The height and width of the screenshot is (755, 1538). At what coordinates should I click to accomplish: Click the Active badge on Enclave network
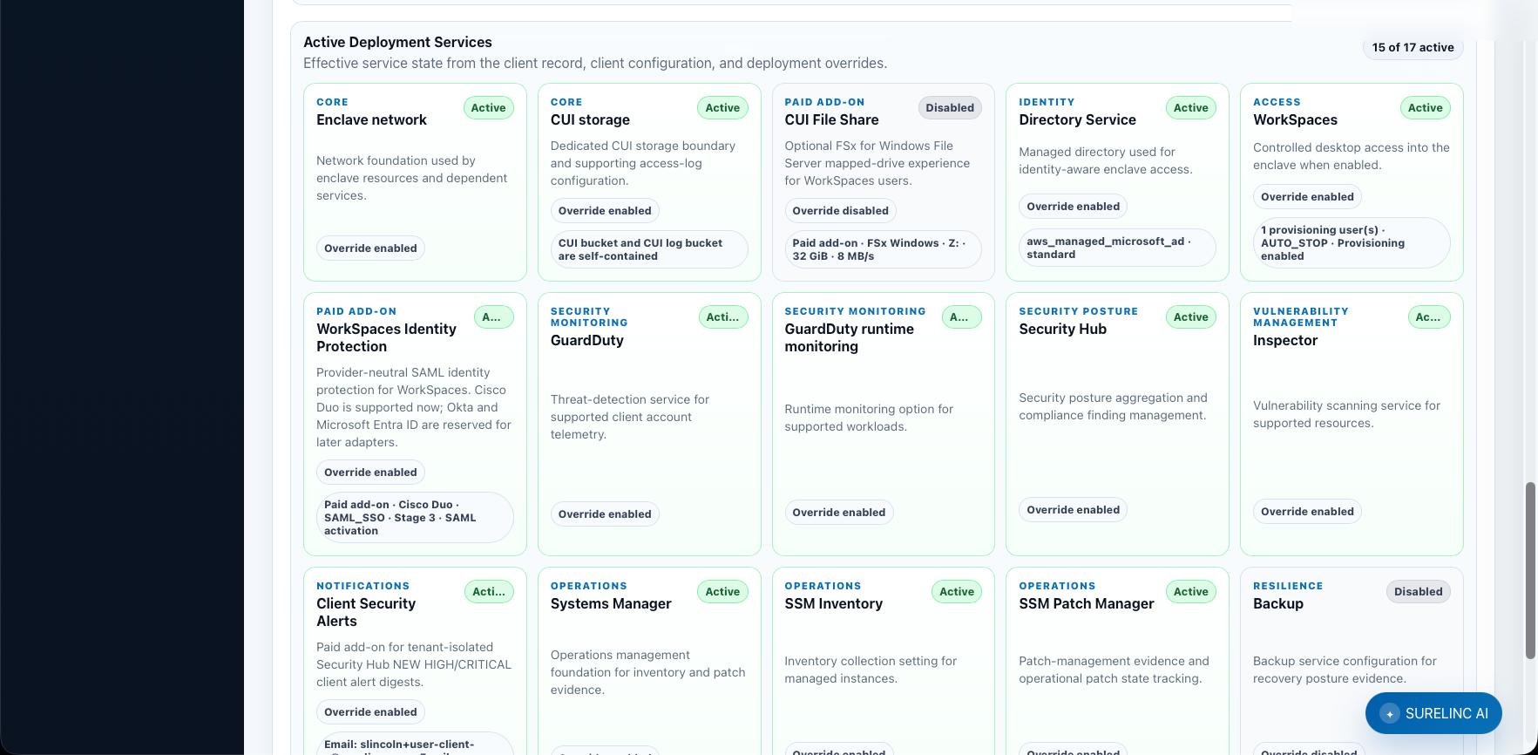(489, 108)
